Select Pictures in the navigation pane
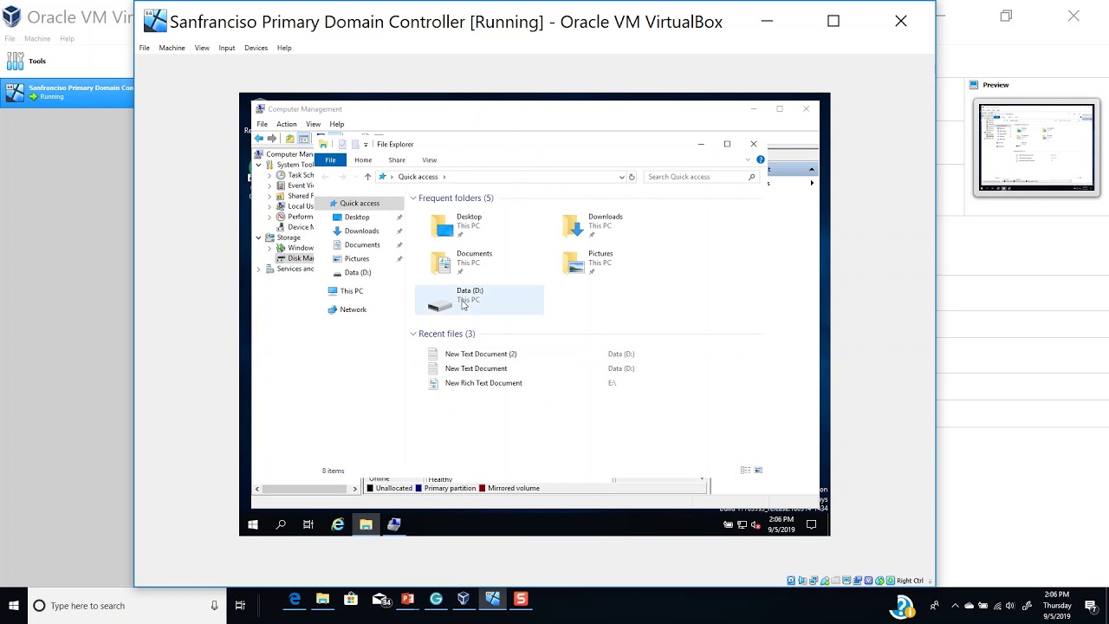Image resolution: width=1109 pixels, height=624 pixels. [356, 258]
